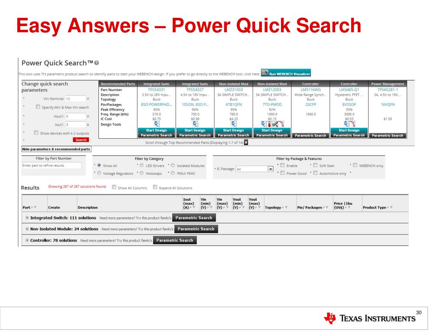
Task: Open LM5116WG part number link
Action: (x=310, y=90)
